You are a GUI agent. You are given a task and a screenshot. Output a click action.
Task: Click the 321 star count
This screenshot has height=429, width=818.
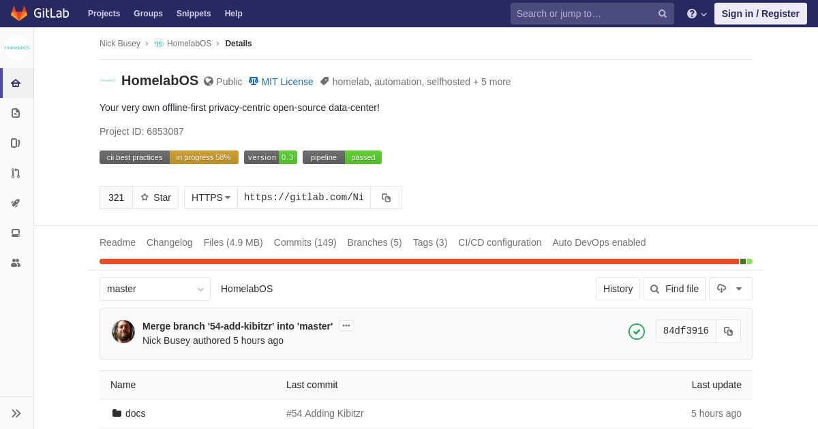pyautogui.click(x=117, y=197)
